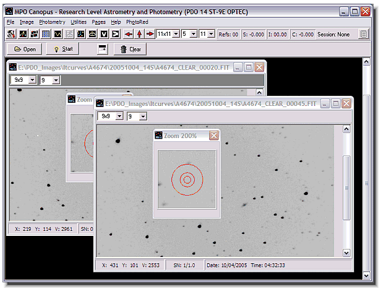Open the Image menu
Viewport: 381px width, 291px height.
point(27,22)
